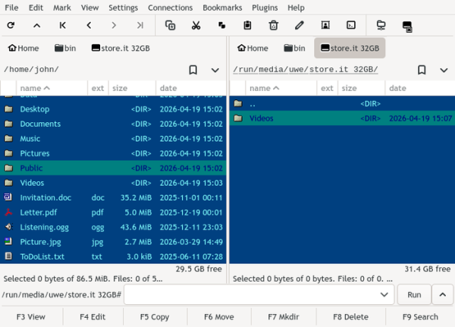Click the copy file names toolbar icon
The image size is (455, 327).
170,25
